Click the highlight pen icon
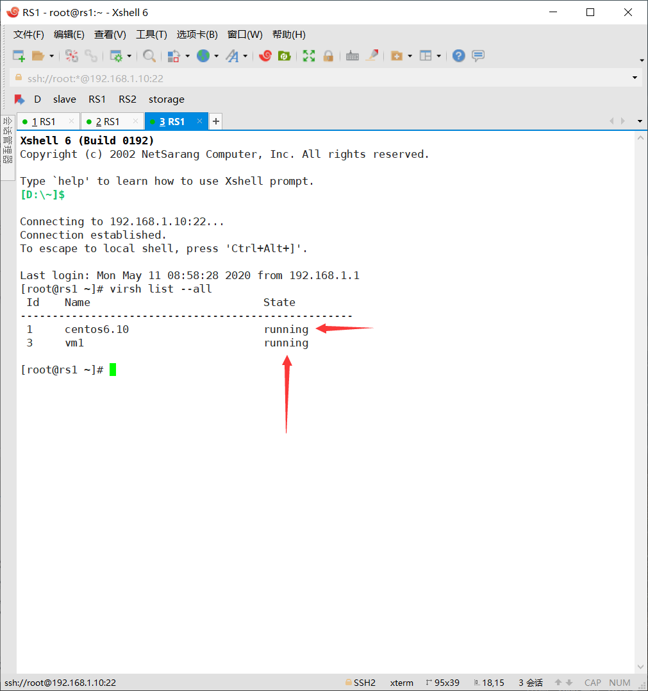 click(x=372, y=56)
